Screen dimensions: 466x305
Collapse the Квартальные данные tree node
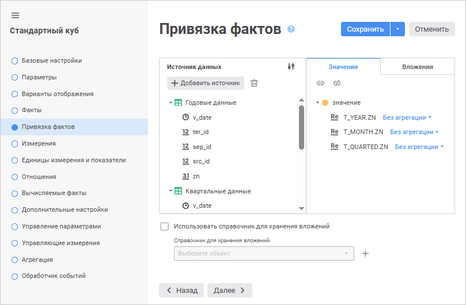click(171, 191)
